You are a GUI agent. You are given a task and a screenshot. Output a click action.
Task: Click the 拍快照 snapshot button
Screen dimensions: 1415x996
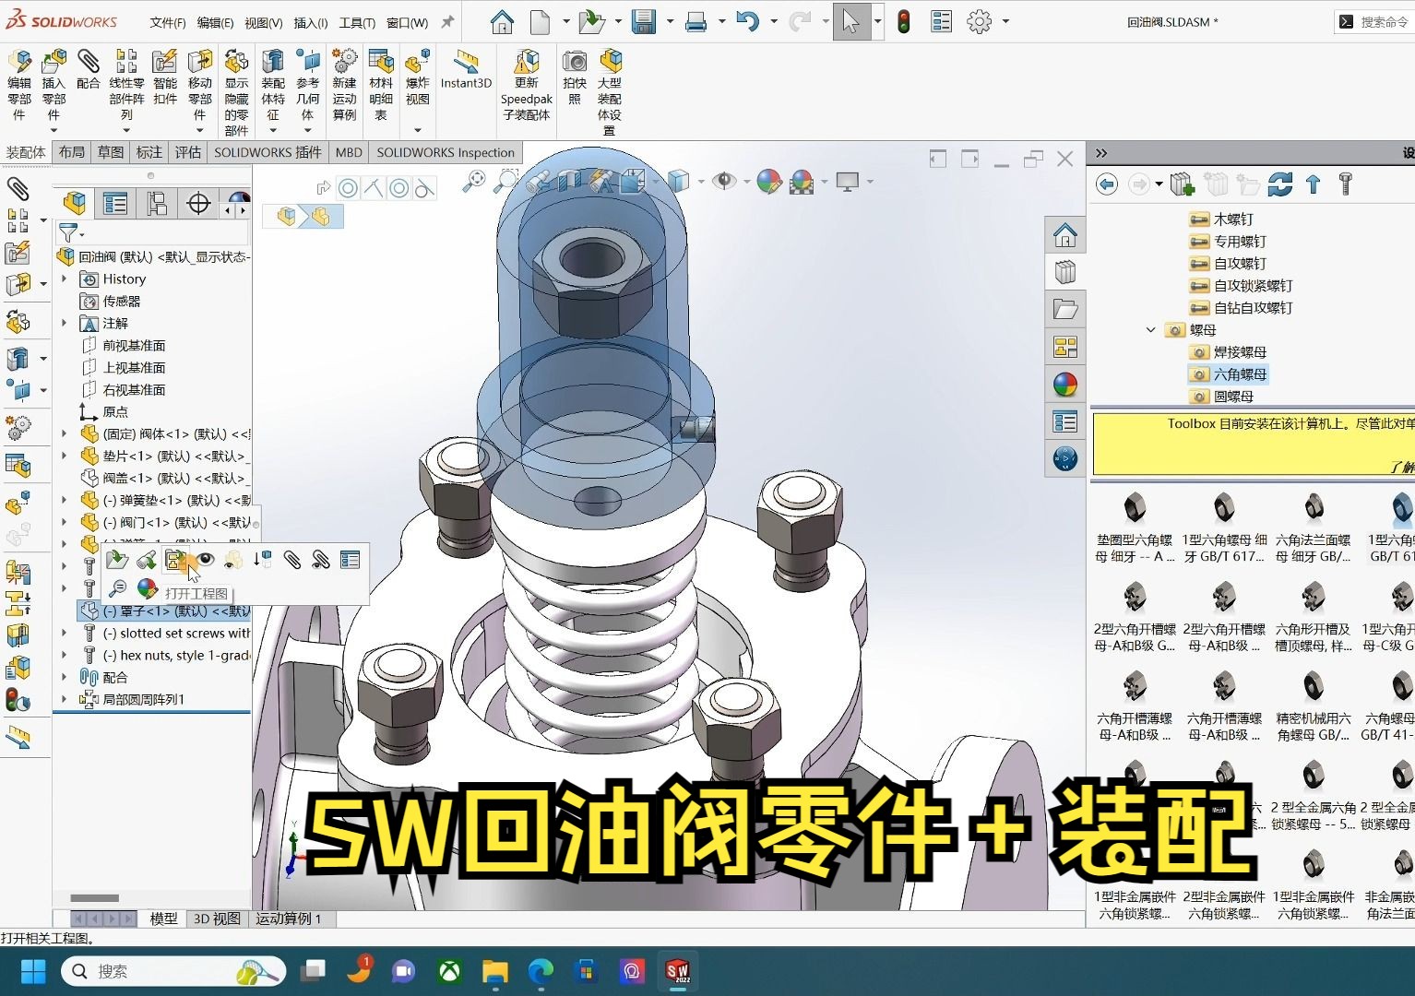575,77
